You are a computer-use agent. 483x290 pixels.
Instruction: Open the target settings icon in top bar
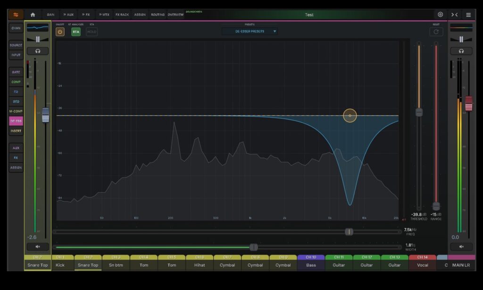pos(440,15)
